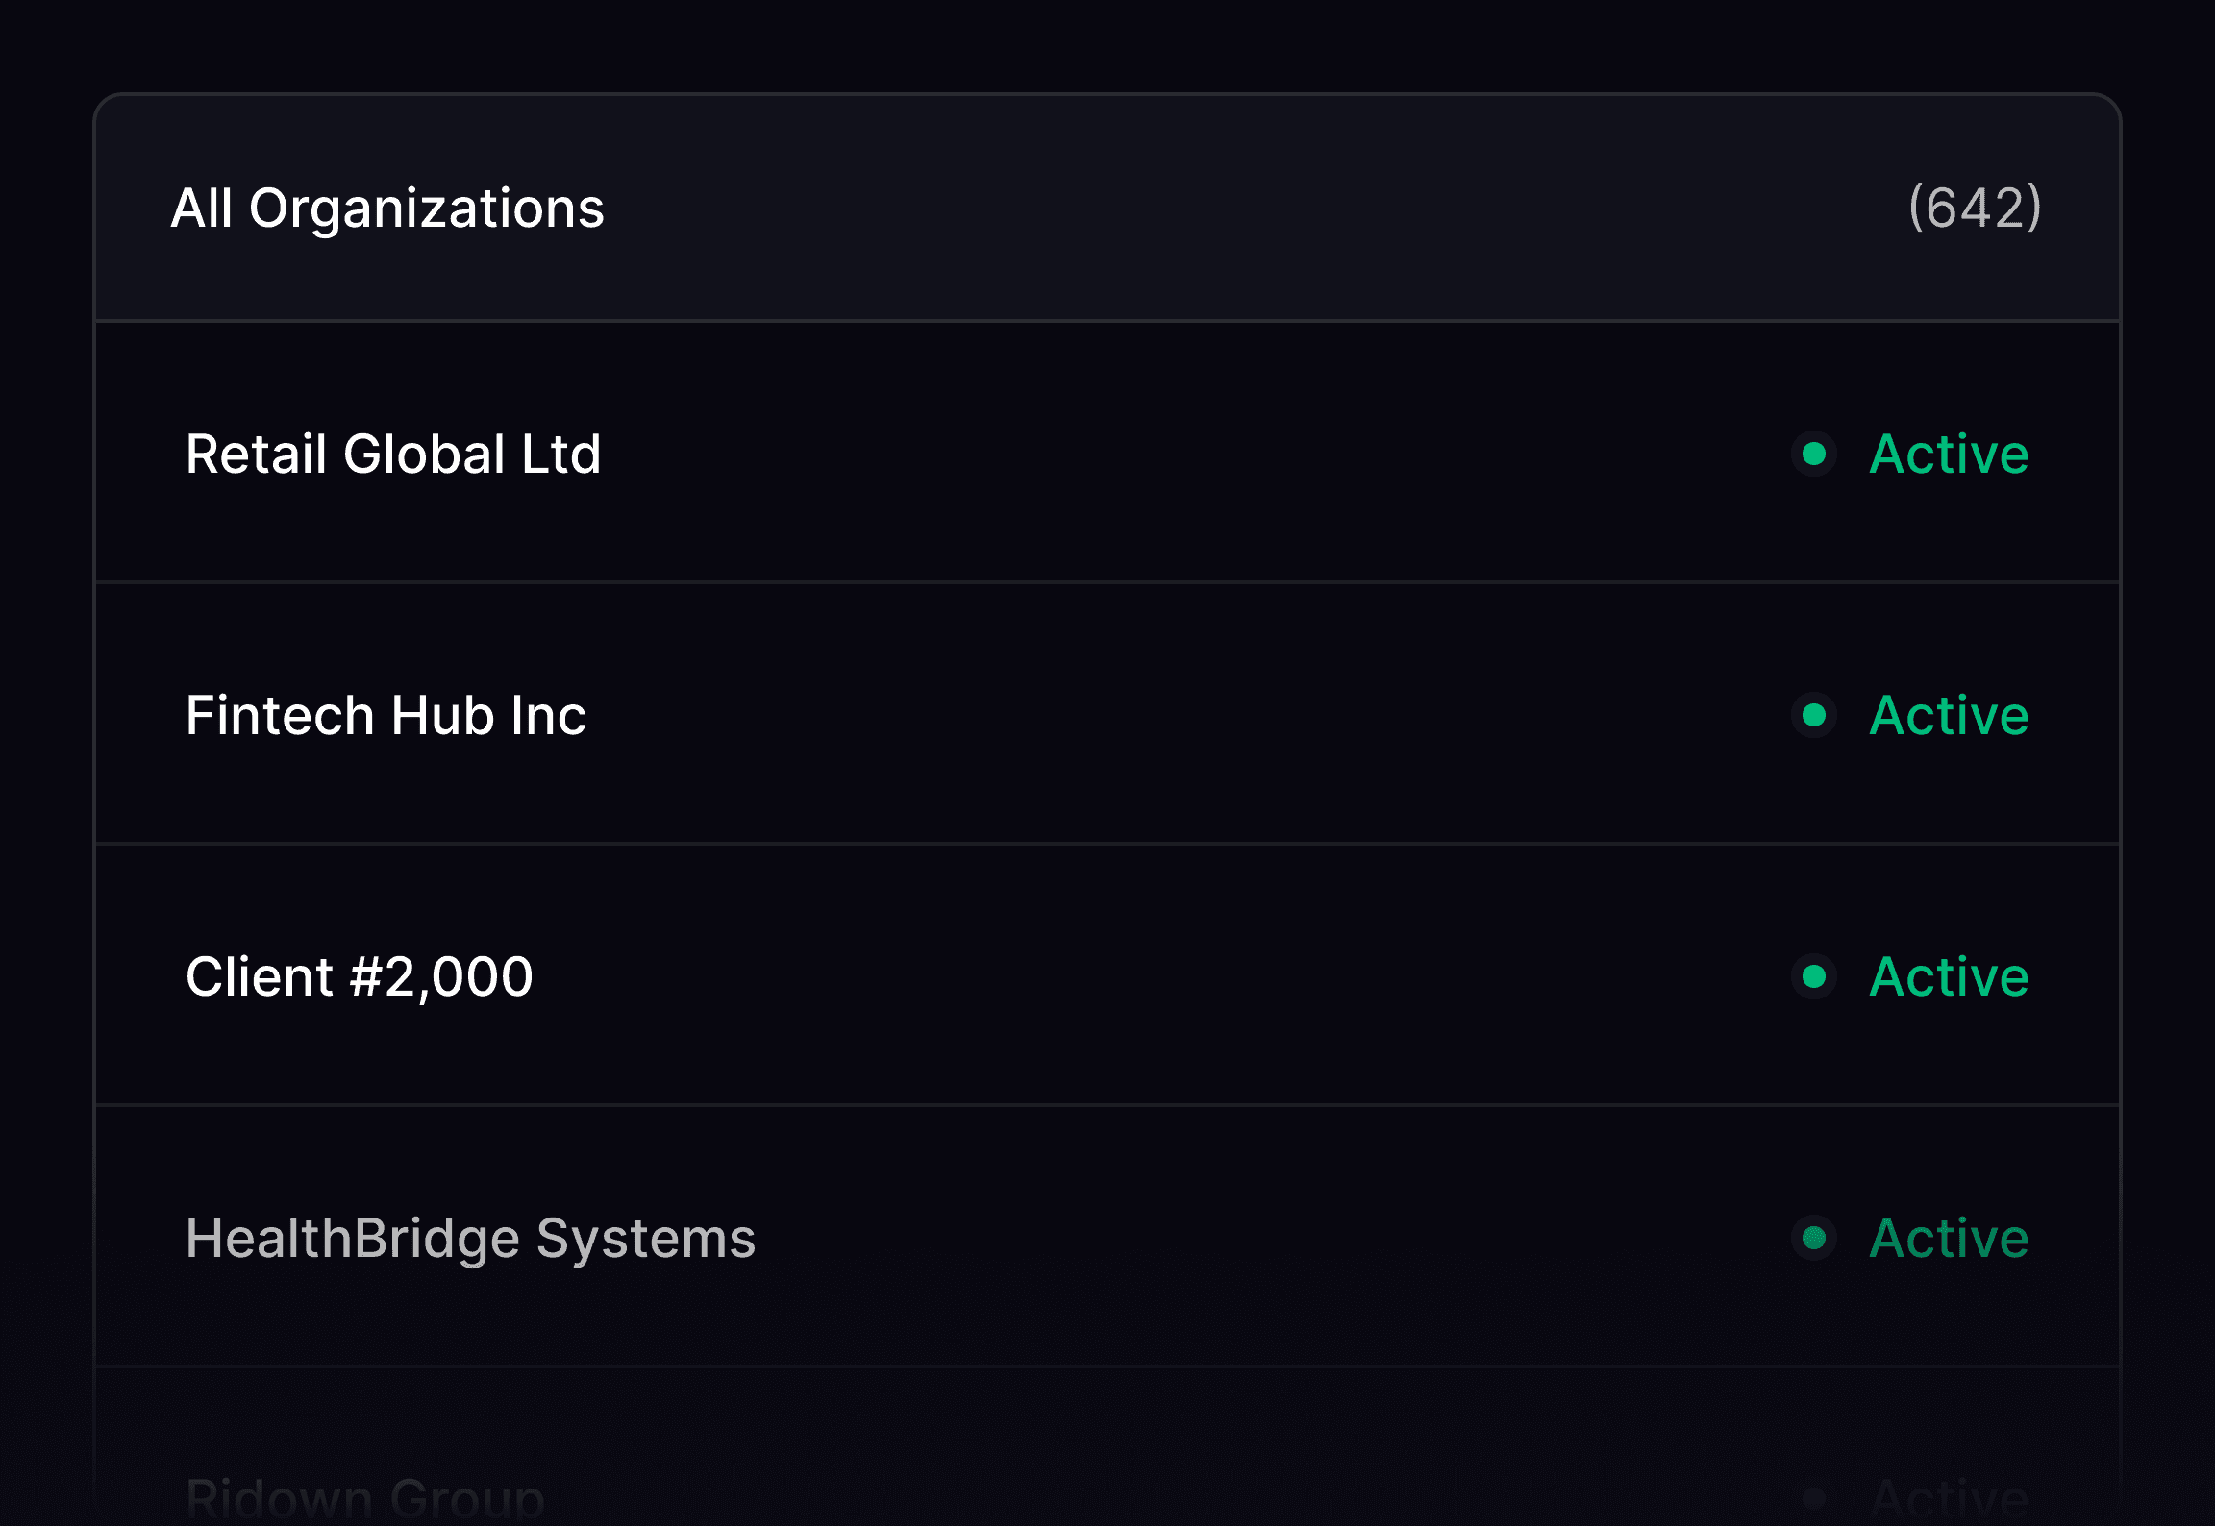2215x1526 pixels.
Task: Open the partially visible Ridown Group entry
Action: [x=365, y=1499]
